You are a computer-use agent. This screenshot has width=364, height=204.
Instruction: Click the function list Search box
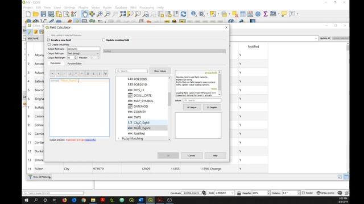click(131, 71)
